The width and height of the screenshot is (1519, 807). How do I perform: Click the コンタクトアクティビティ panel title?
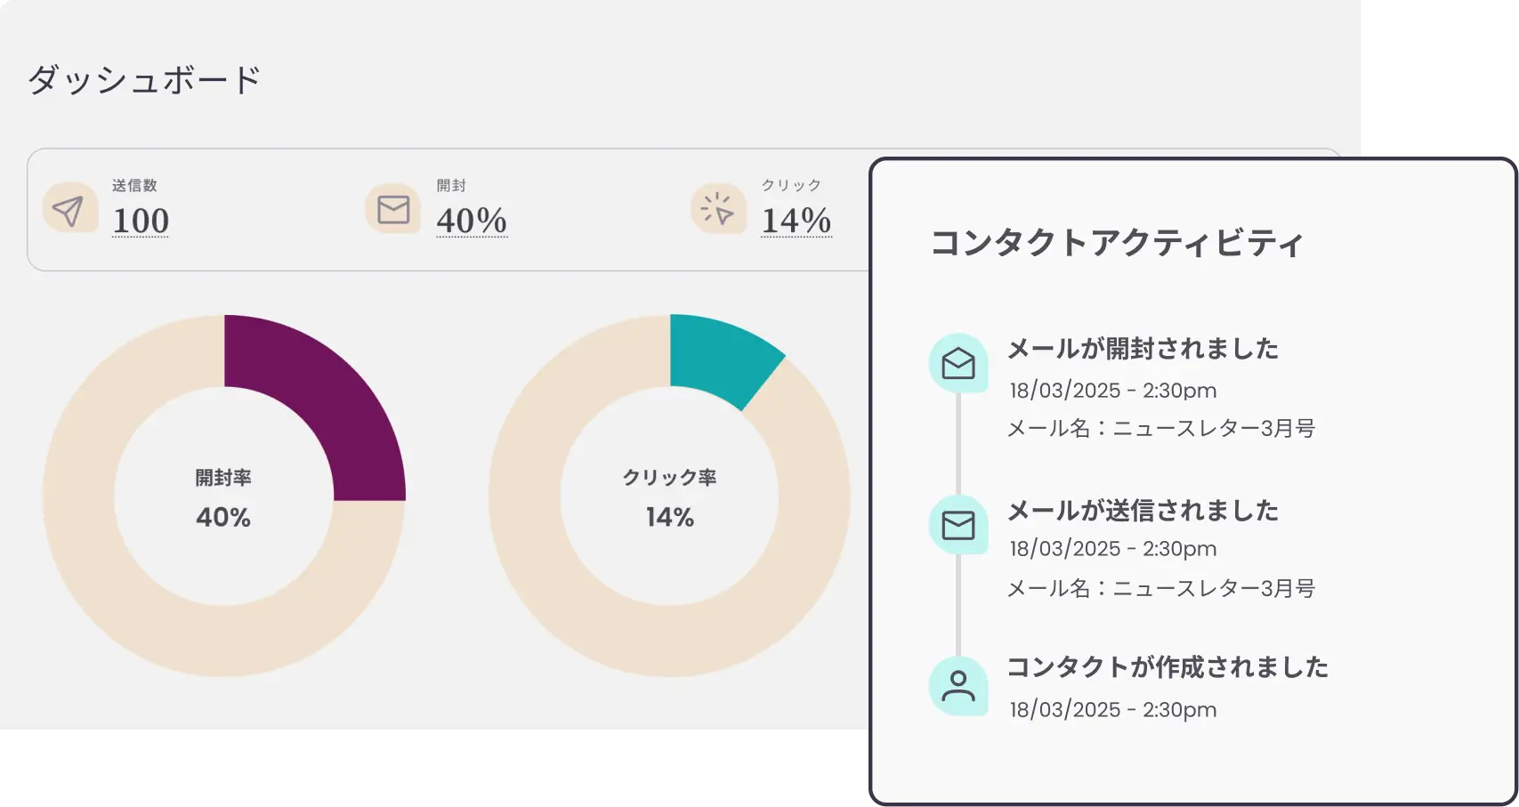click(1117, 243)
